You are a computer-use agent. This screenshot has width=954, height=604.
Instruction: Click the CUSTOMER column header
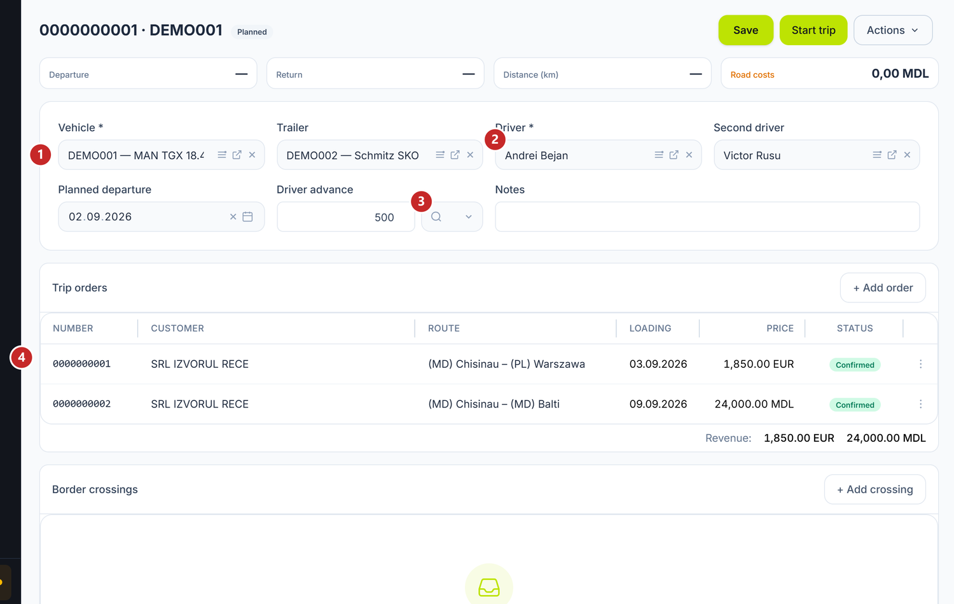[x=177, y=328]
